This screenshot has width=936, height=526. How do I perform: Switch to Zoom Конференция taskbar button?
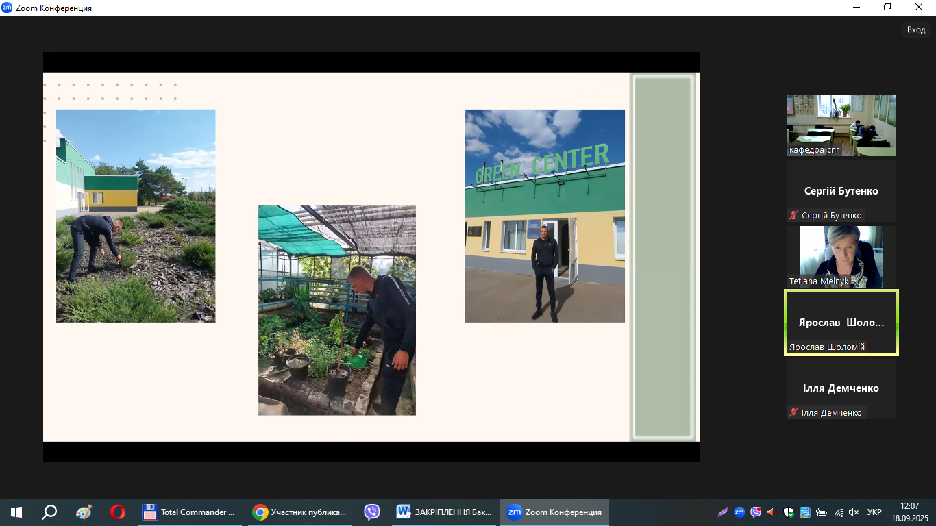coord(554,512)
